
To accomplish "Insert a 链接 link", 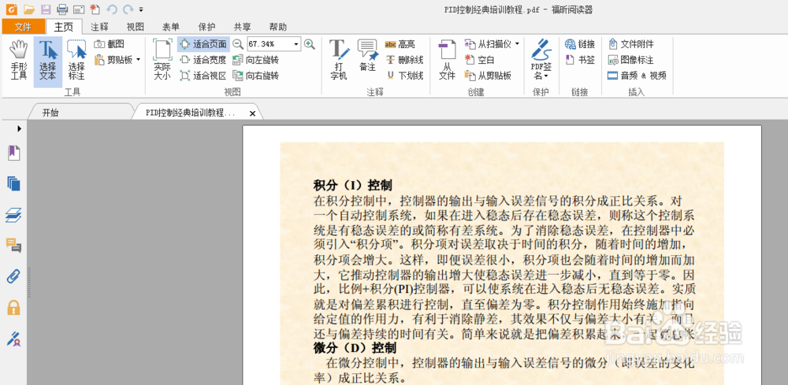I will (580, 44).
